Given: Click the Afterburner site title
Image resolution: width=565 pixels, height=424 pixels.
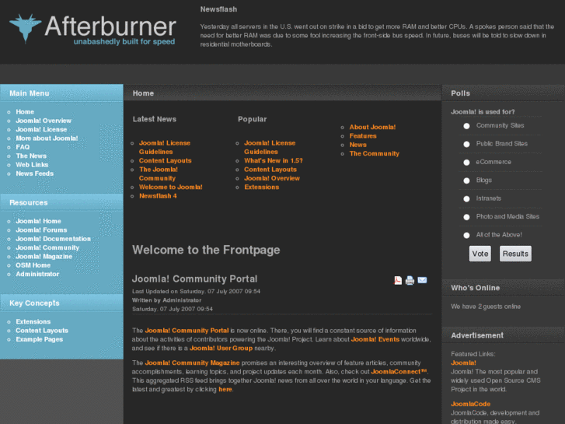Looking at the screenshot, I should [110, 26].
